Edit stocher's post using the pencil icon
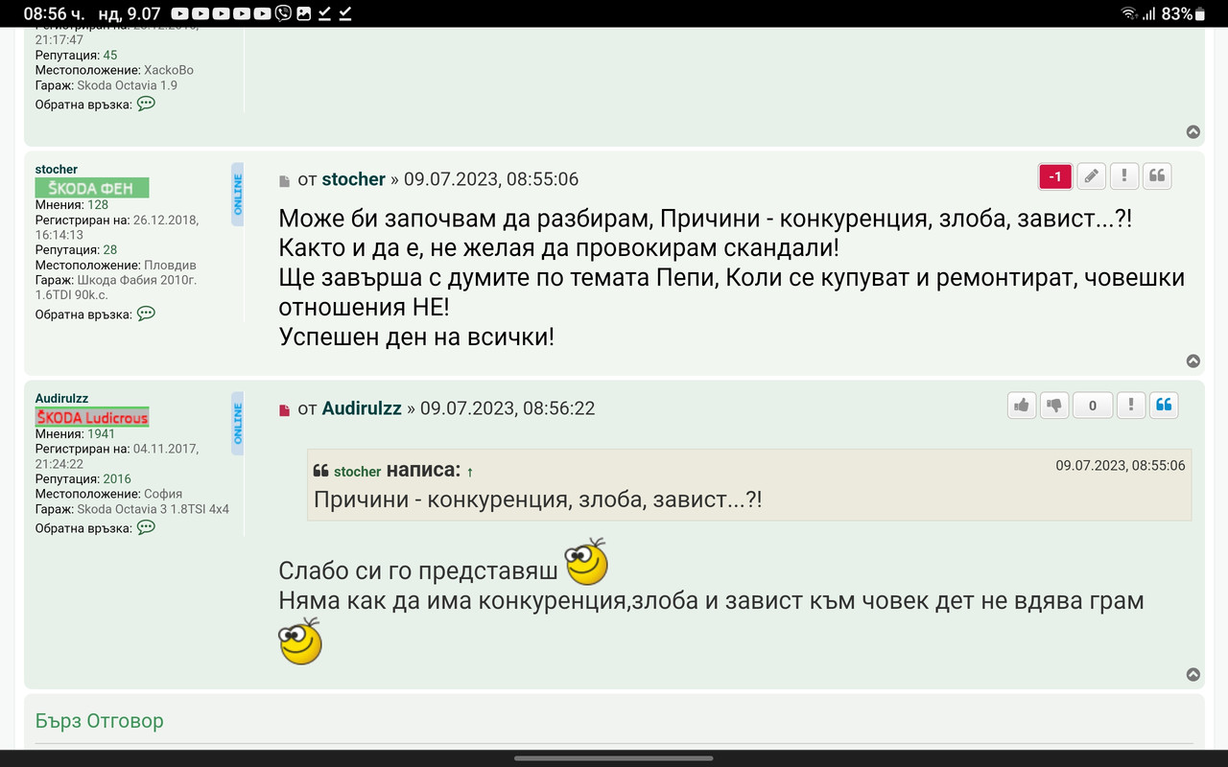1228x767 pixels. coord(1091,175)
